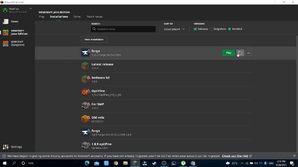This screenshot has height=167, width=298.
Task: Toggle the Snapshots checkbox
Action: tap(211, 29)
